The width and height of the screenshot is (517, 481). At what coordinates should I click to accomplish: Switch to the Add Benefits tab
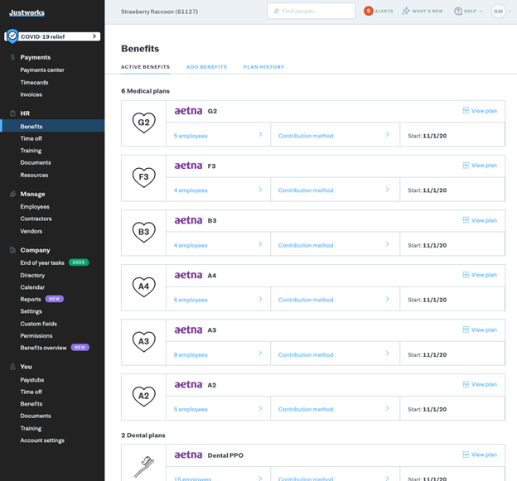(207, 67)
